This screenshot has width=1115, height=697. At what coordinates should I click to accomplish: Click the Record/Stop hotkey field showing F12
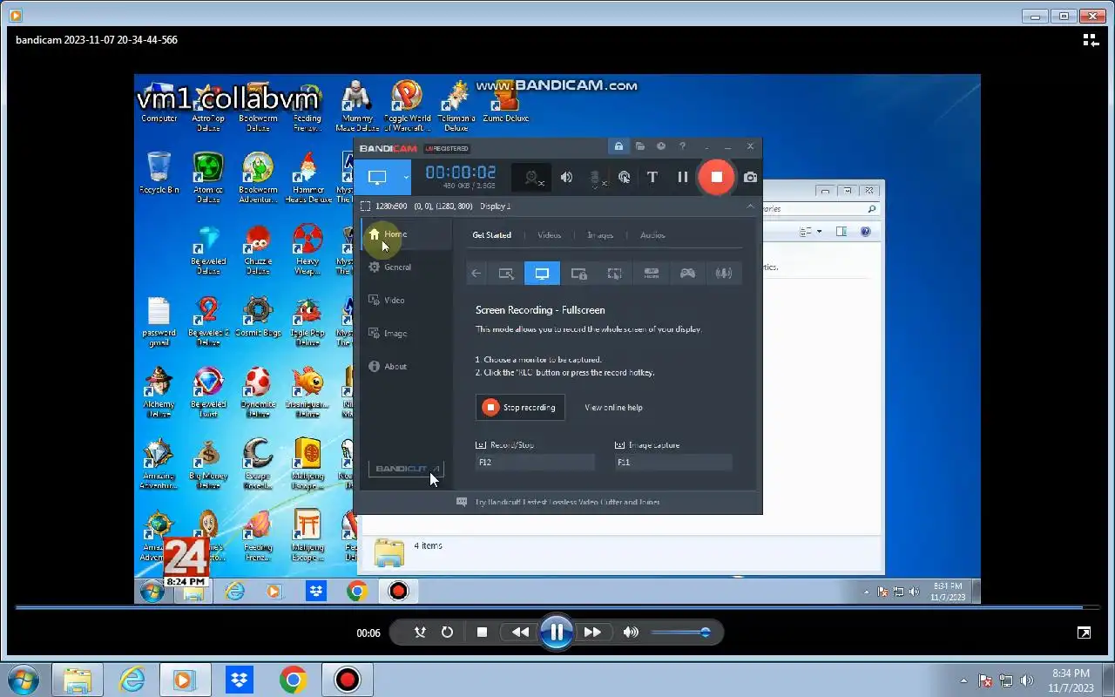click(535, 463)
